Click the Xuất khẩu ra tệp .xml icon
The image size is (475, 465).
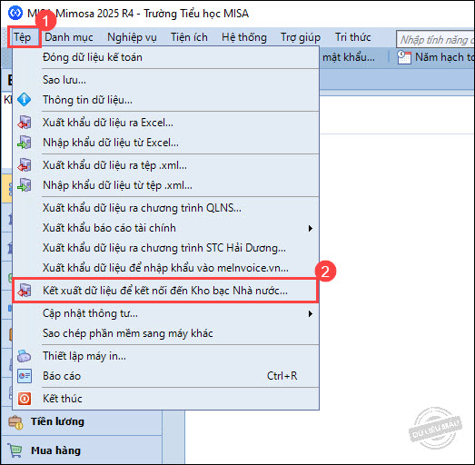click(24, 165)
